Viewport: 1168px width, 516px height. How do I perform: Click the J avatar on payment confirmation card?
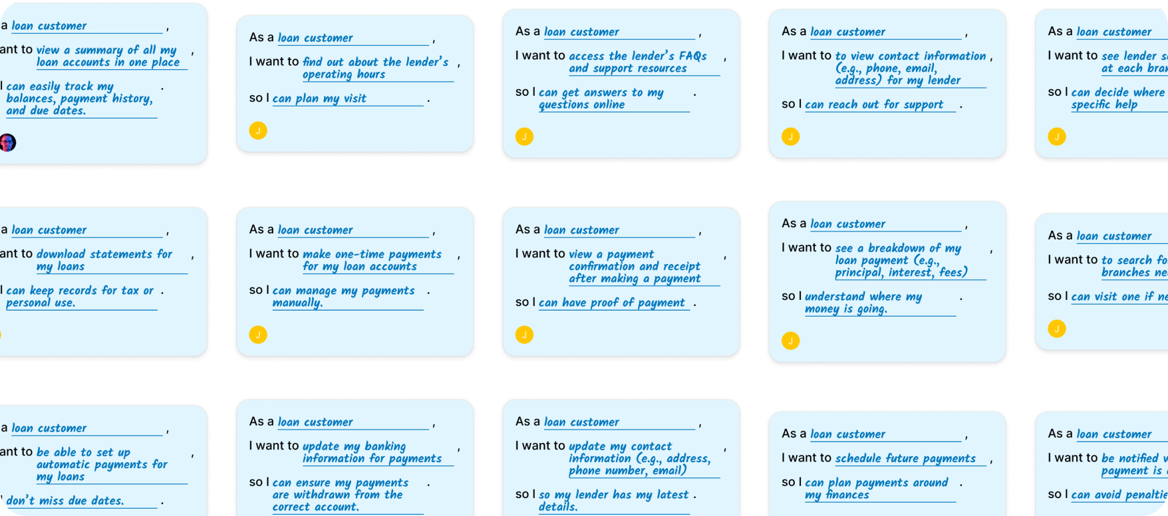(524, 334)
